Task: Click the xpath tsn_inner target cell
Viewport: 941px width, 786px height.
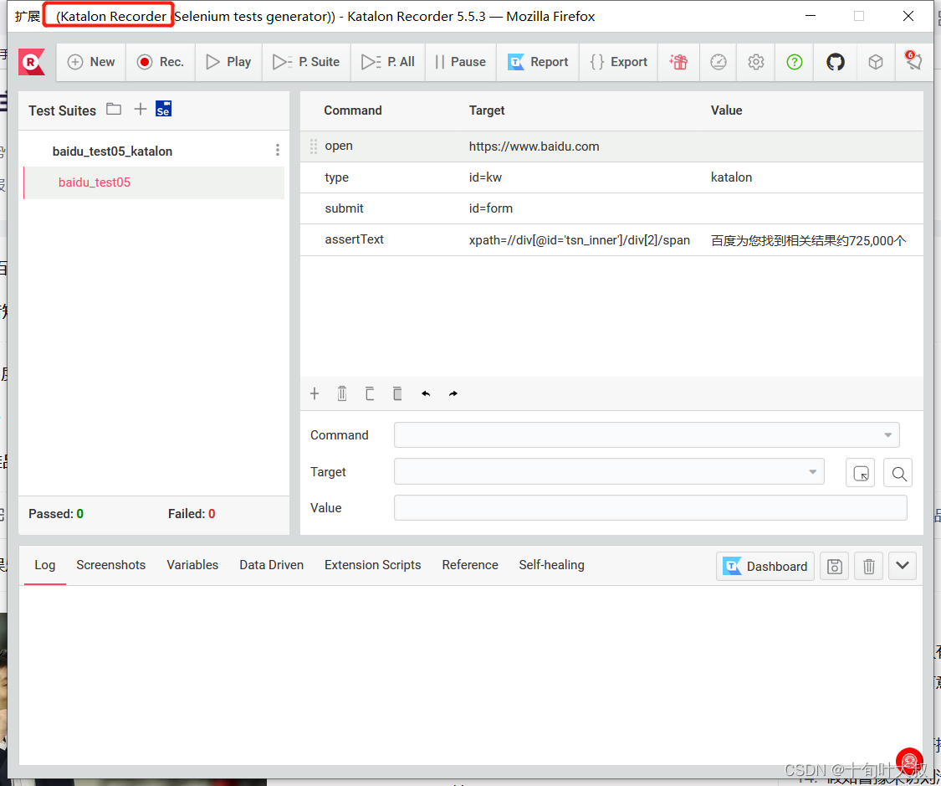Action: 579,240
